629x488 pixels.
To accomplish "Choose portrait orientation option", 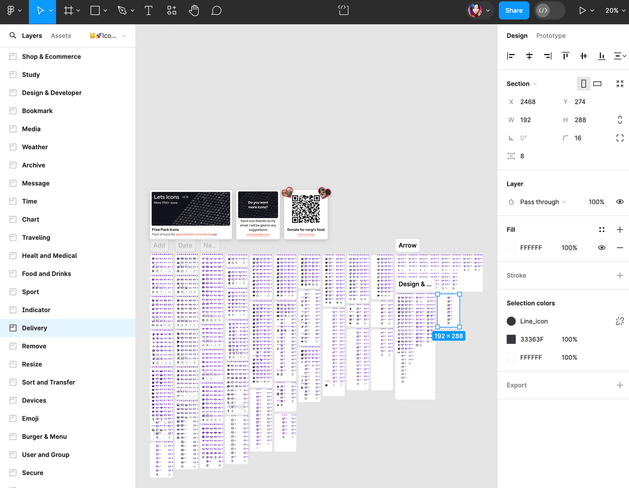I will click(x=583, y=84).
